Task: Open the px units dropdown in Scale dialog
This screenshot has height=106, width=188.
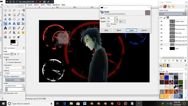Action: 122,21
